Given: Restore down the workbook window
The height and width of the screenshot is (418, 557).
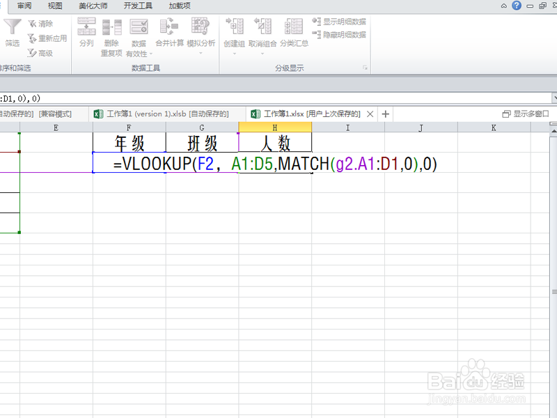Looking at the screenshot, I should pos(542,6).
